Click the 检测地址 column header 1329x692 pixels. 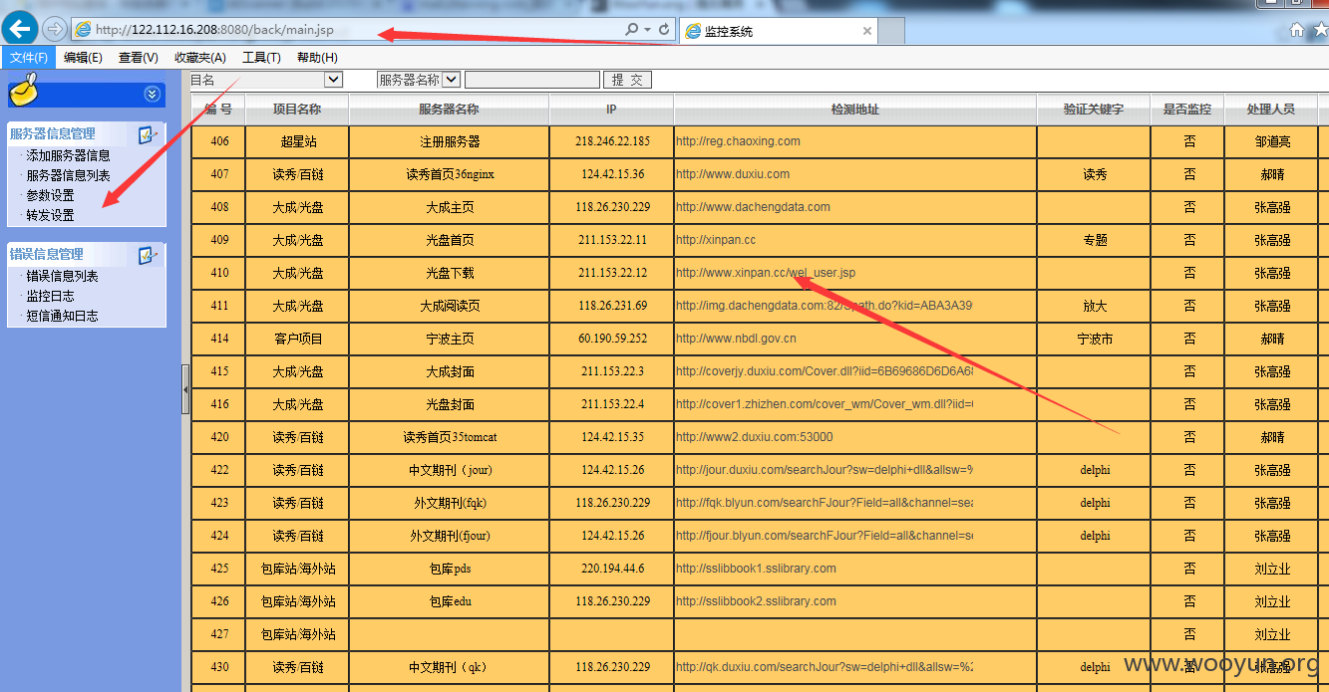tap(855, 110)
